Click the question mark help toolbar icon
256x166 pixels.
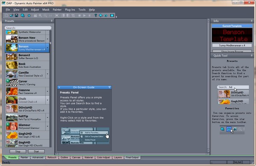click(x=96, y=15)
